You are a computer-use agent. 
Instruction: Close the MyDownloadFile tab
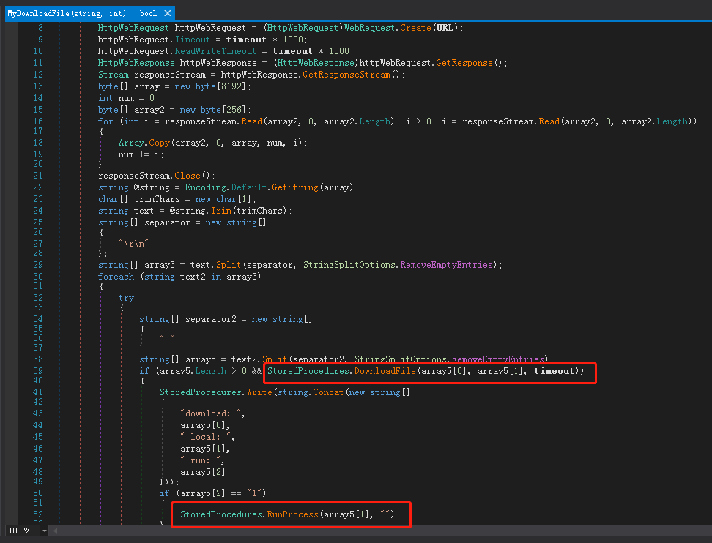(168, 13)
